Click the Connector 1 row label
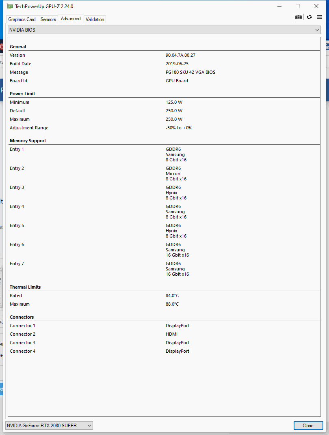 coord(22,326)
